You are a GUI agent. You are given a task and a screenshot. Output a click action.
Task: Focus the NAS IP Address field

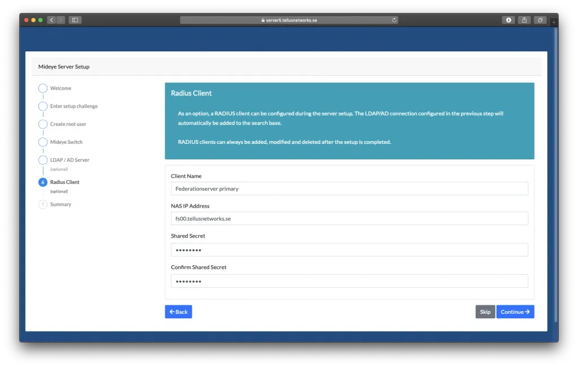point(349,218)
